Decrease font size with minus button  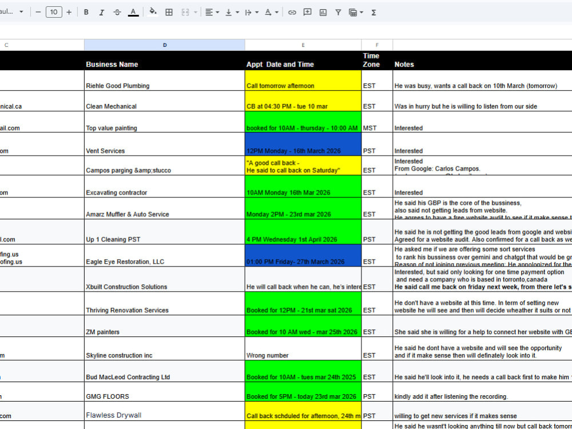[x=38, y=12]
